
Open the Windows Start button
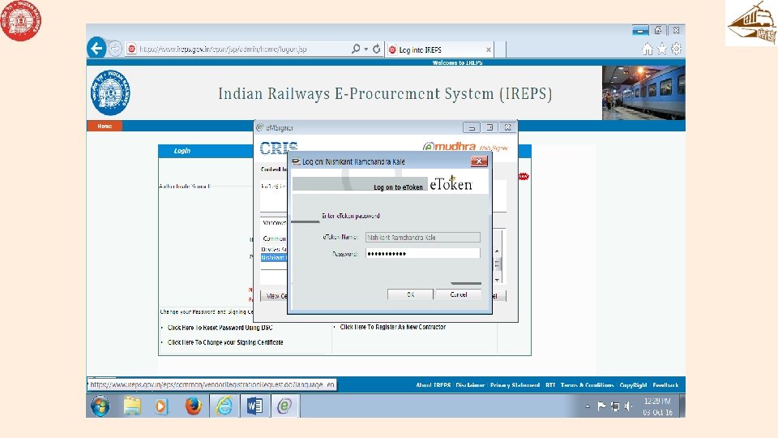click(100, 406)
